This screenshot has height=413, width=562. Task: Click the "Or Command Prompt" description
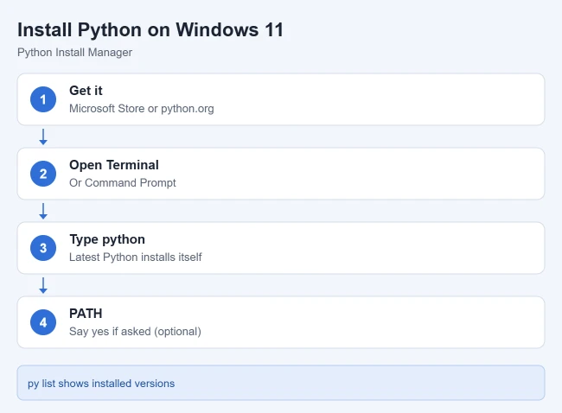pyautogui.click(x=123, y=182)
